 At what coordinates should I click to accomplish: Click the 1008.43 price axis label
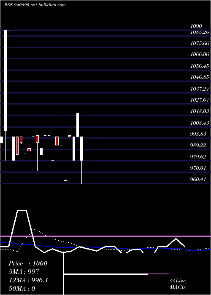point(200,123)
